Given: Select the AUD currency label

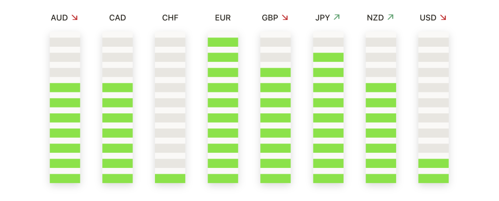Looking at the screenshot, I should point(59,18).
